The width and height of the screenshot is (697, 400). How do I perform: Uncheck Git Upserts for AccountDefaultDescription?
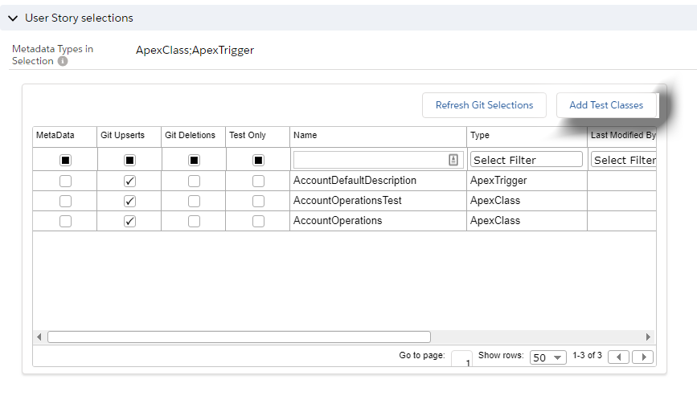coord(129,182)
